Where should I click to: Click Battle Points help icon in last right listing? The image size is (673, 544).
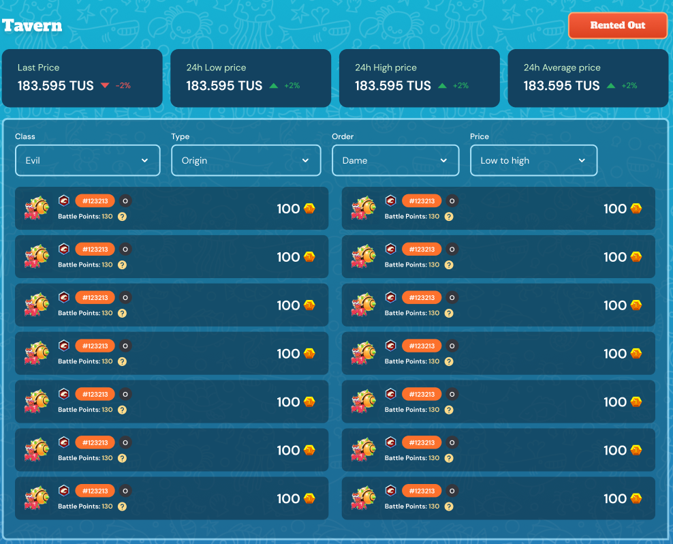449,507
